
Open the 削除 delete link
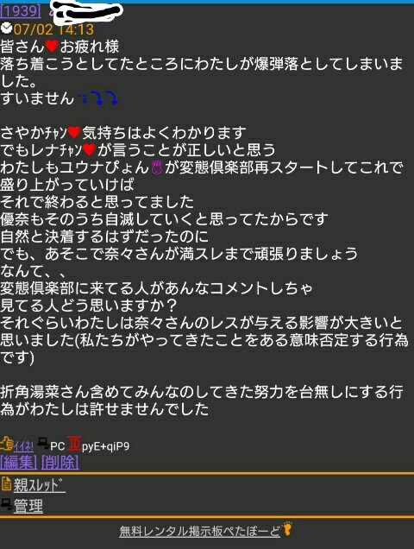(60, 462)
